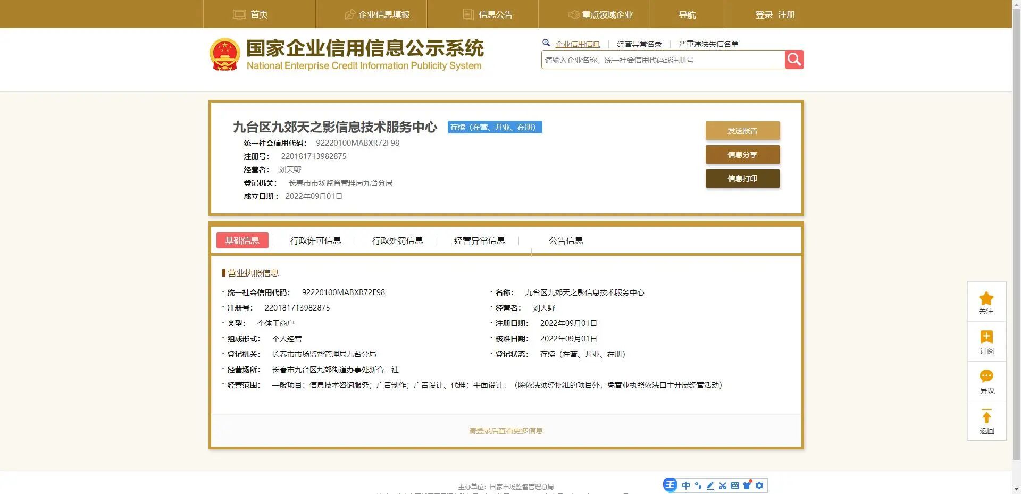
Task: Click the 国家市场监督管理总局 footer text
Action: pos(522,487)
